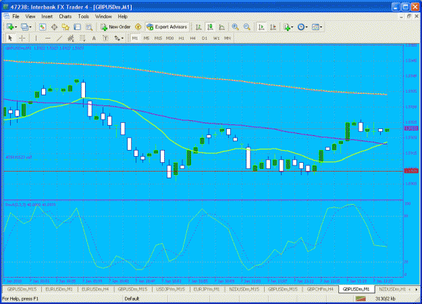Switch to candlestick chart display
Screen dimensions: 422x304
210,27
